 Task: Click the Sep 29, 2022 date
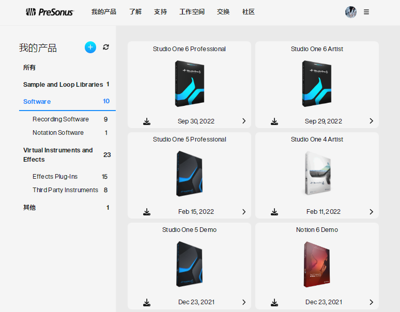[324, 121]
